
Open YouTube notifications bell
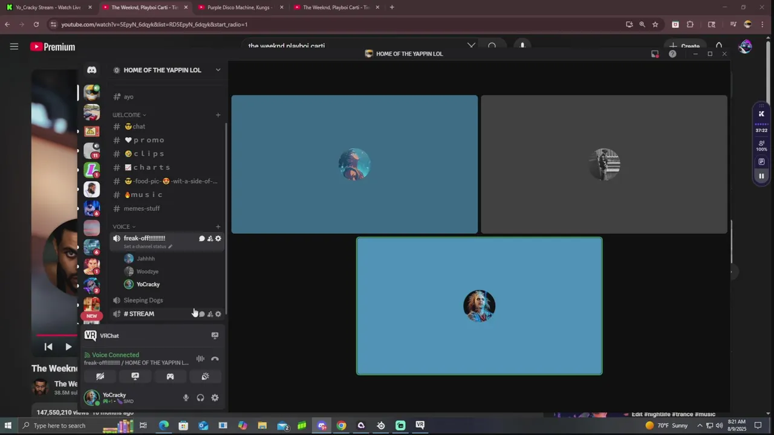pos(718,46)
